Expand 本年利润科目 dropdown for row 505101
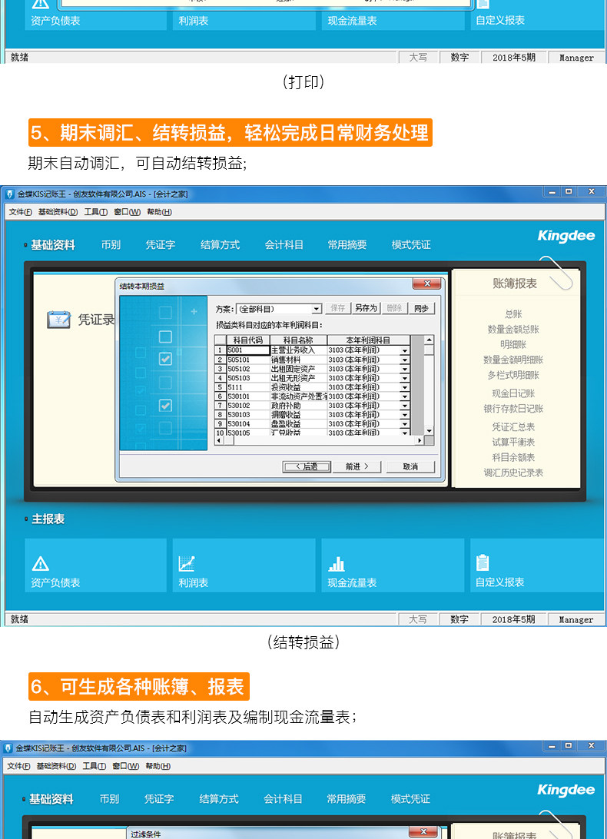 pos(405,360)
